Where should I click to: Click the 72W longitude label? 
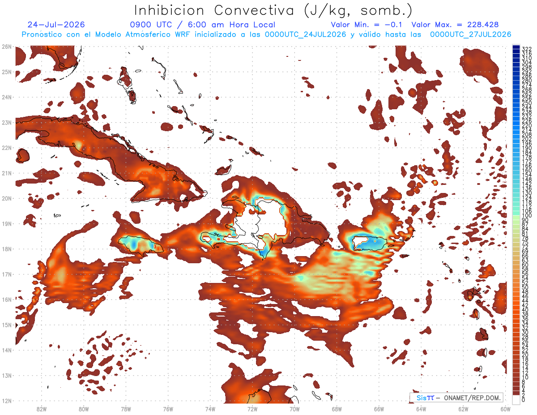pyautogui.click(x=252, y=409)
